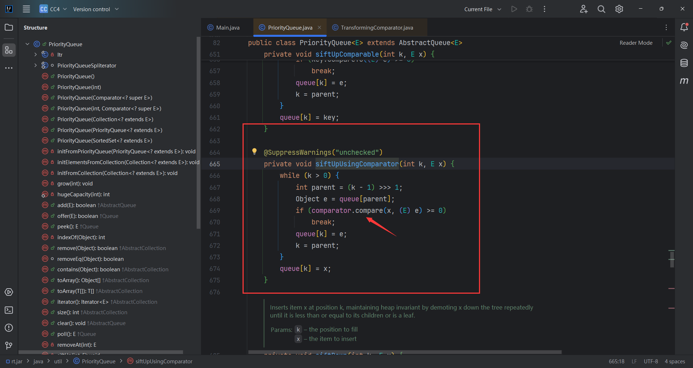Click the Debug bug icon
The height and width of the screenshot is (368, 693).
529,9
